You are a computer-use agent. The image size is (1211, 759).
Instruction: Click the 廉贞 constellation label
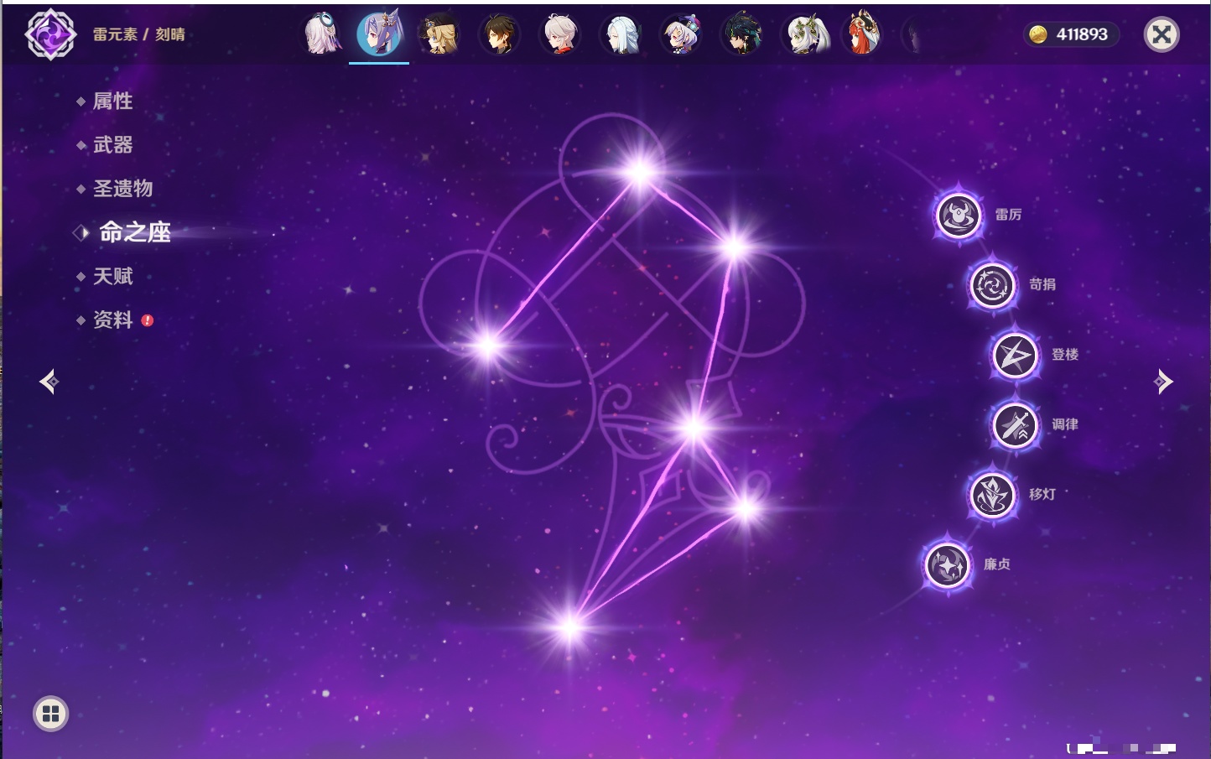[997, 564]
